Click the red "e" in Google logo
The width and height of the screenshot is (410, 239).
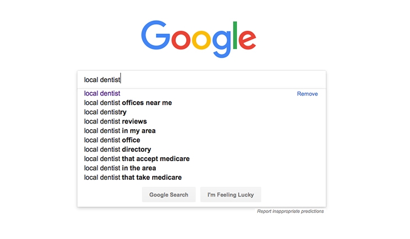tap(247, 40)
